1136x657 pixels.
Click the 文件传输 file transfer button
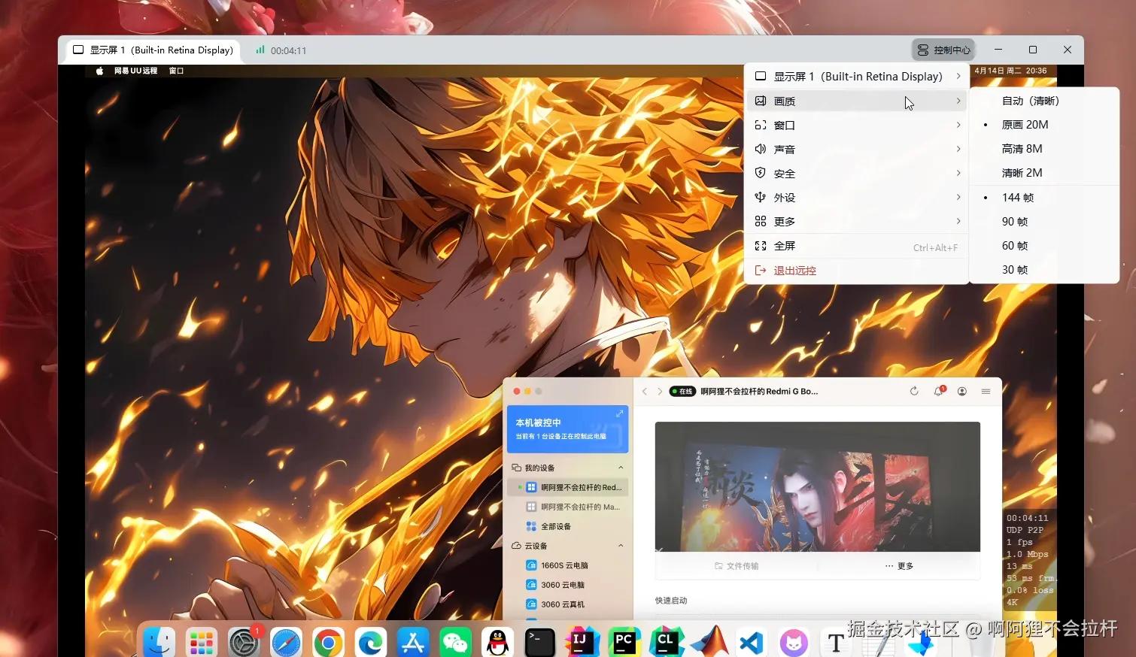pos(737,566)
